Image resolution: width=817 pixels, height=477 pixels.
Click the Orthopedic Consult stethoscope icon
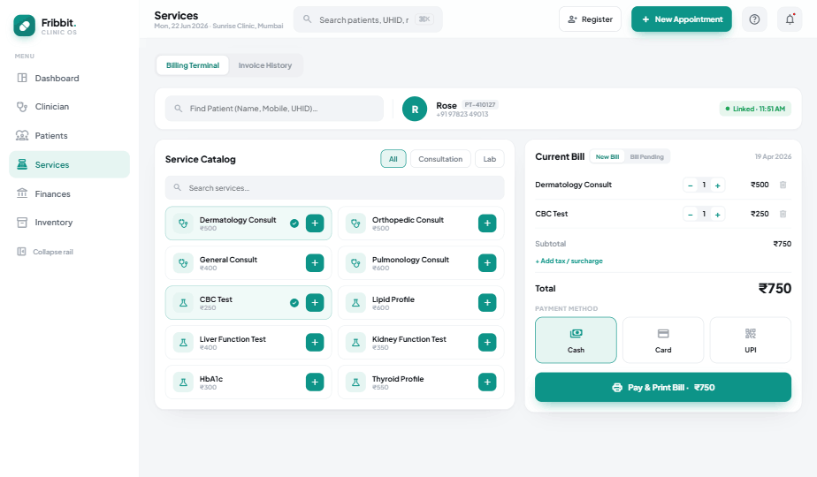355,223
